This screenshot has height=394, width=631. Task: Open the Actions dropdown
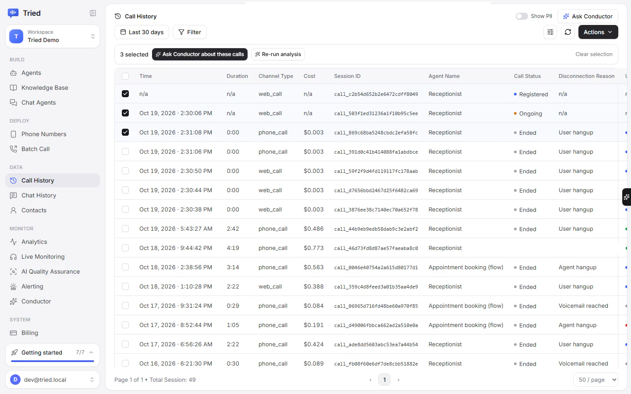(598, 32)
